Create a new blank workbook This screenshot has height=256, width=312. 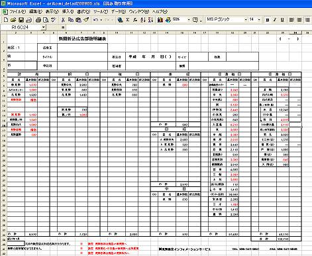6,20
